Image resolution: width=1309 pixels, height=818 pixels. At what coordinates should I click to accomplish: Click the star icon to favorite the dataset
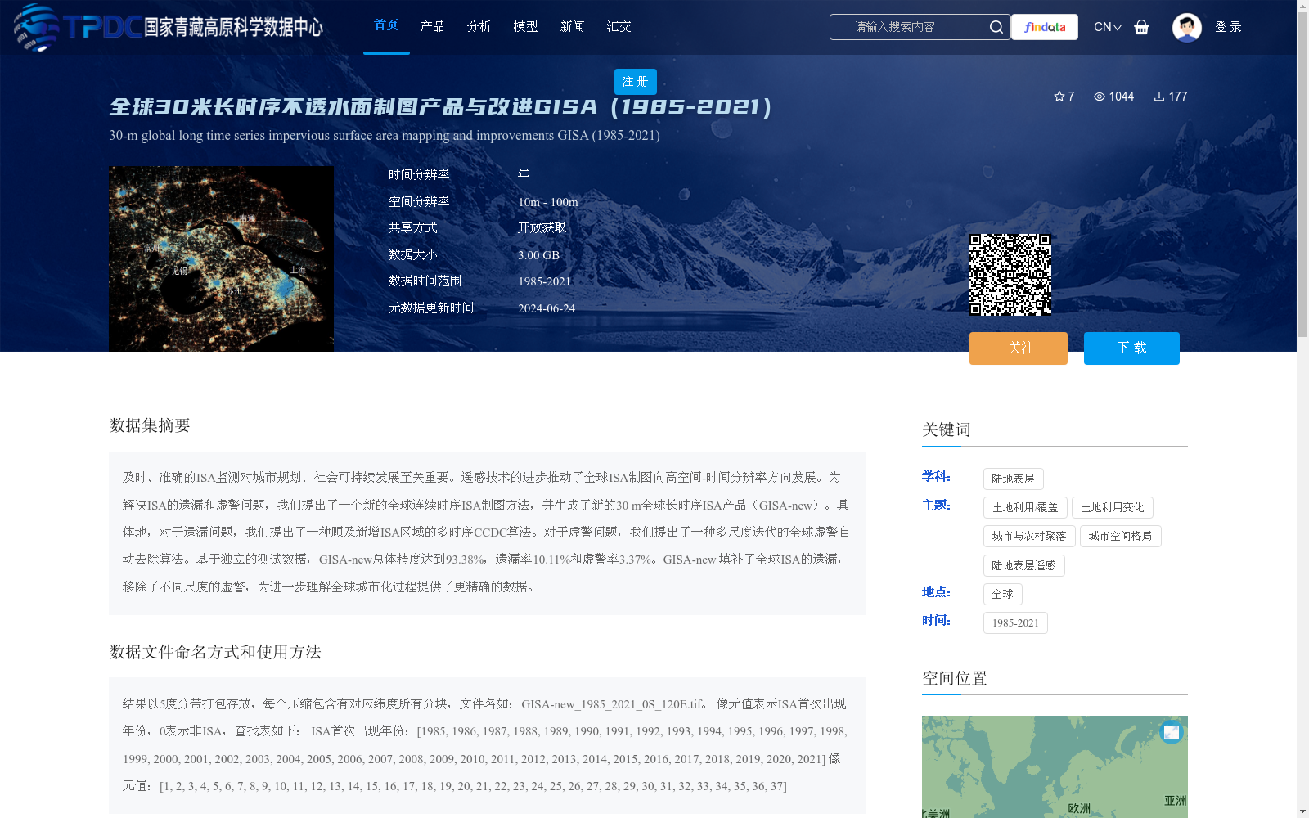pos(1058,96)
